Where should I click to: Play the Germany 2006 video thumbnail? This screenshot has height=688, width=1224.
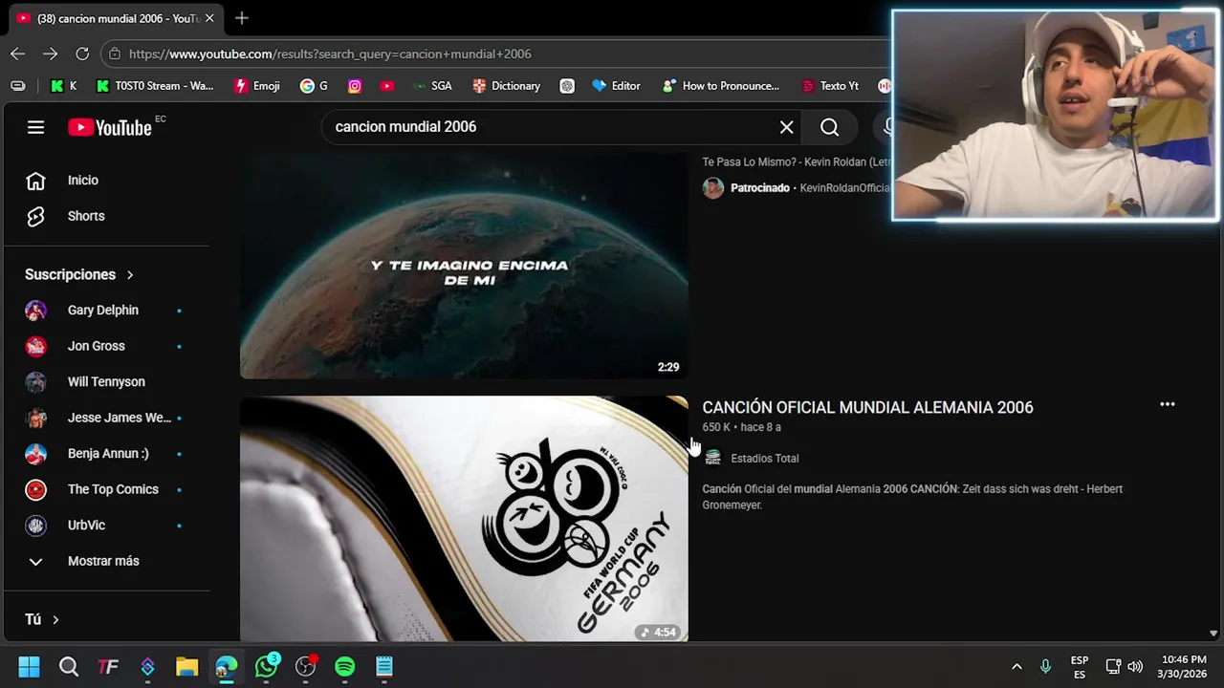click(x=464, y=519)
